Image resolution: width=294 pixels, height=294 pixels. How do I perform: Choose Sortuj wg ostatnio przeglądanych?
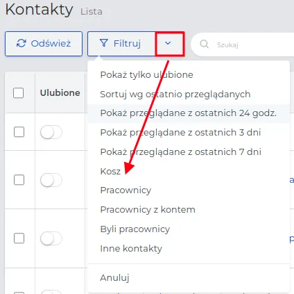coord(189,95)
